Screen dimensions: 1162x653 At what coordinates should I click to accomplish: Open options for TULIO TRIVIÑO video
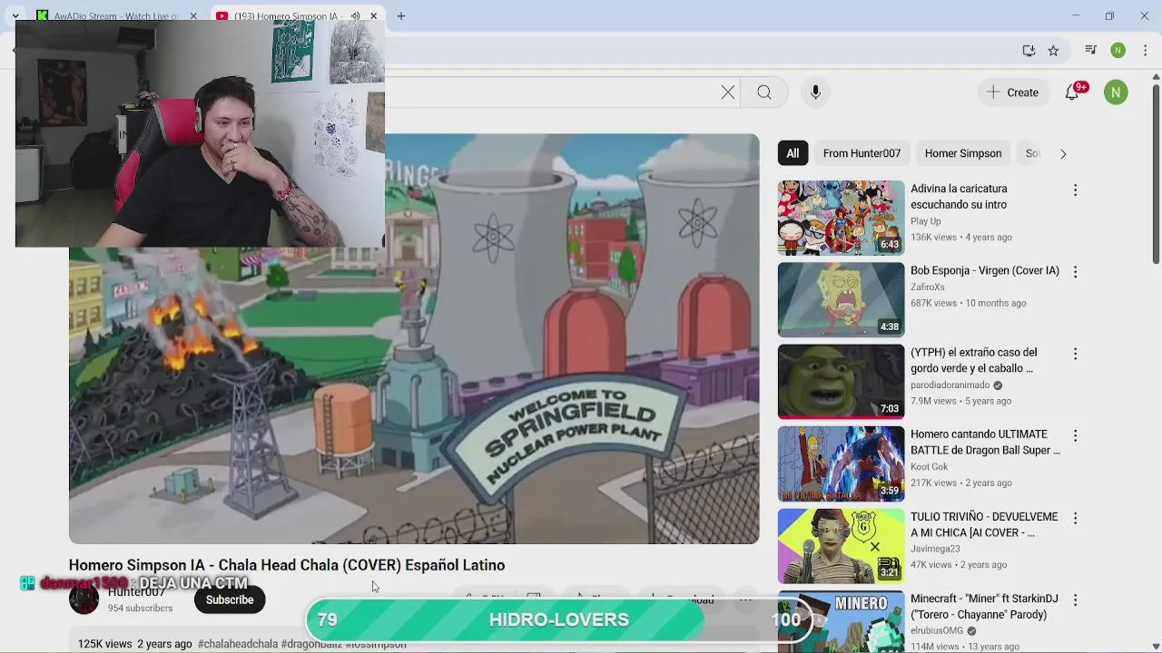coord(1075,518)
